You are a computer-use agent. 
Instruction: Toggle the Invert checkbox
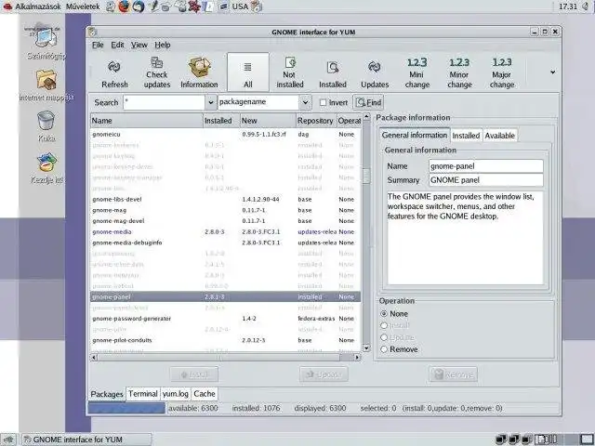323,102
